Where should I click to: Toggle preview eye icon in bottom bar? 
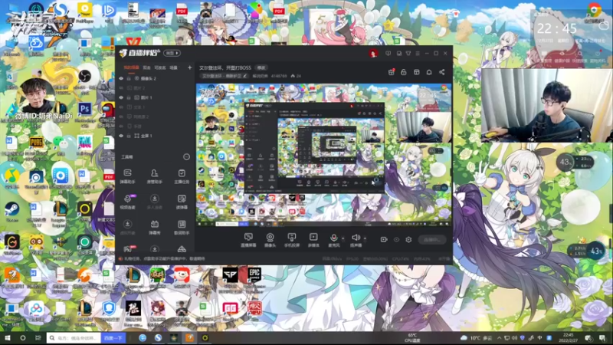(x=396, y=239)
